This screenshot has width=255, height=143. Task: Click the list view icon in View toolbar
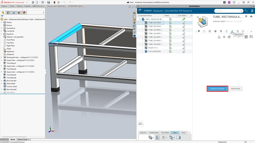tap(158, 137)
